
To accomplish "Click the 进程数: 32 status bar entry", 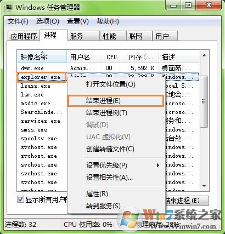I will point(20,224).
